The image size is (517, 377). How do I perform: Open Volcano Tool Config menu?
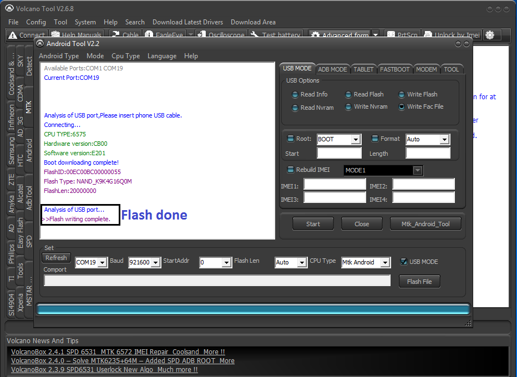[36, 22]
